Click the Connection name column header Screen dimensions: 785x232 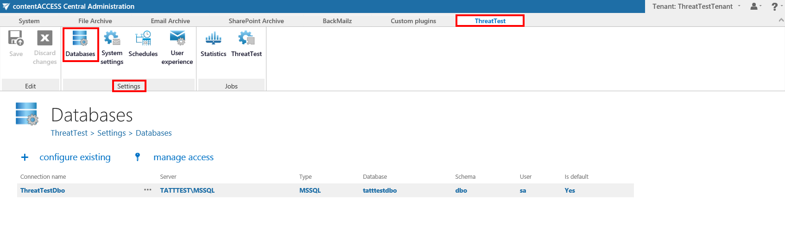(43, 177)
